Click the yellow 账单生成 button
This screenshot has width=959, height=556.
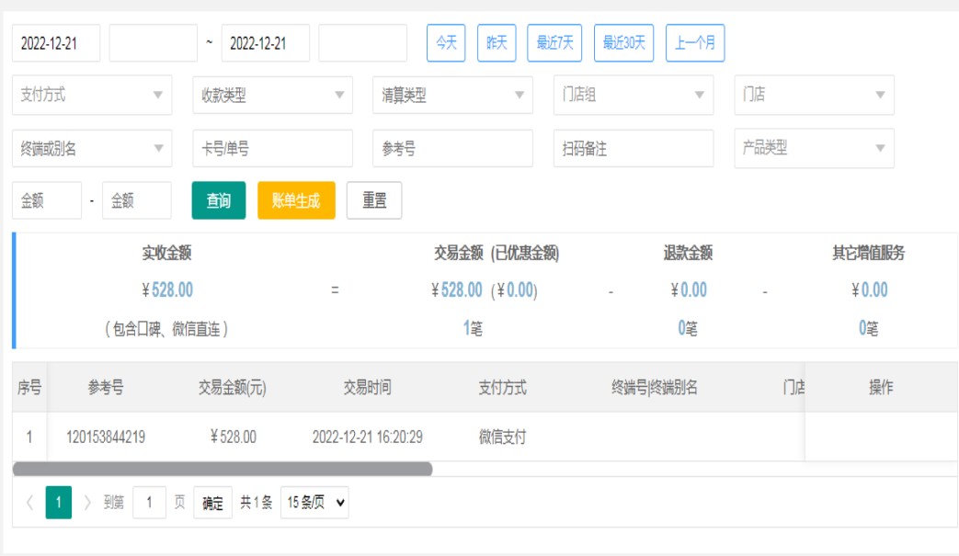click(x=296, y=200)
